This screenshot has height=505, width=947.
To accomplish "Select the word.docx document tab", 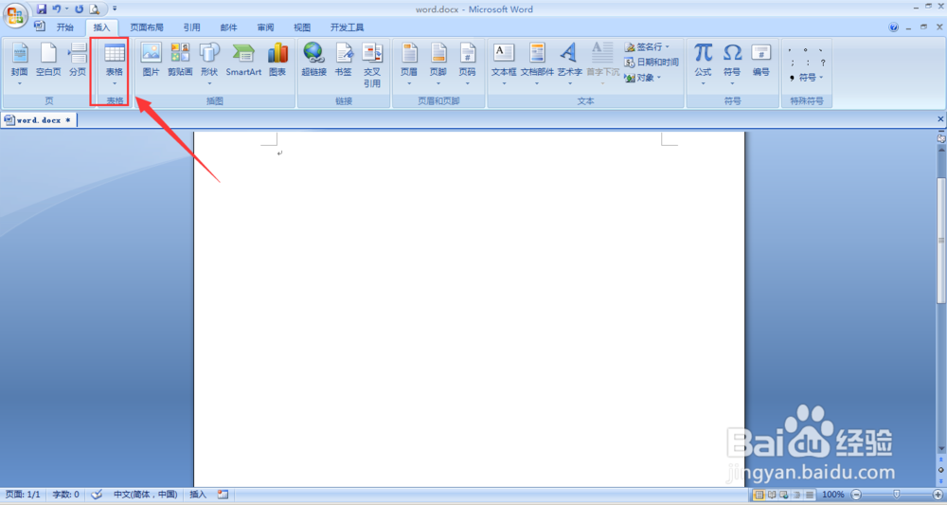I will (x=39, y=120).
